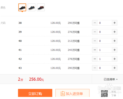Decrease size 41 quantity with minus
Image resolution: width=123 pixels, height=99 pixels.
coord(95,50)
